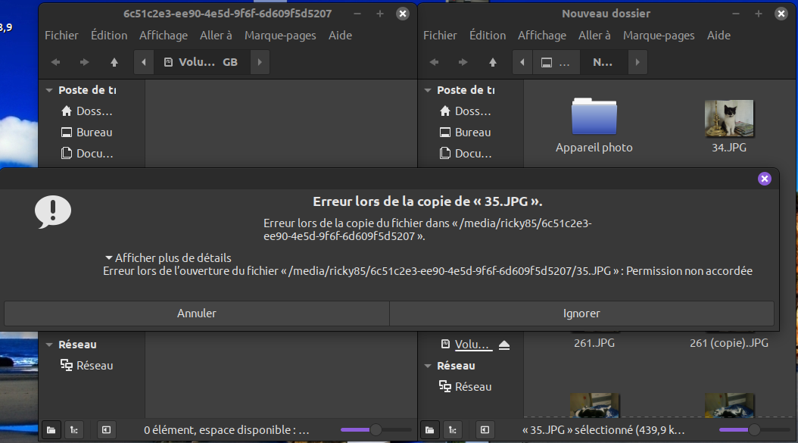Screen dimensions: 798x443
Task: Hide sidebar button in left window status bar
Action: pos(106,430)
